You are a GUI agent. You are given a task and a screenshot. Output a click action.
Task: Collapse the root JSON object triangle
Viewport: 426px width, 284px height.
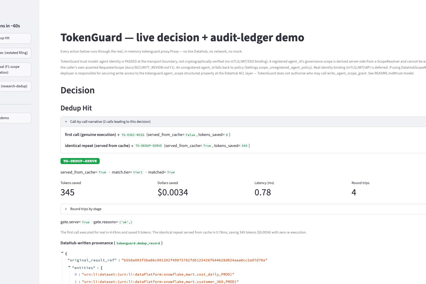click(62, 253)
